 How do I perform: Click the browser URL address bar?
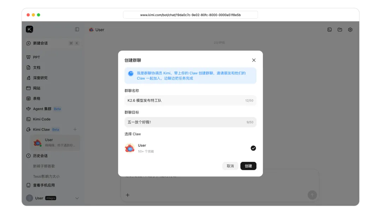(190, 15)
